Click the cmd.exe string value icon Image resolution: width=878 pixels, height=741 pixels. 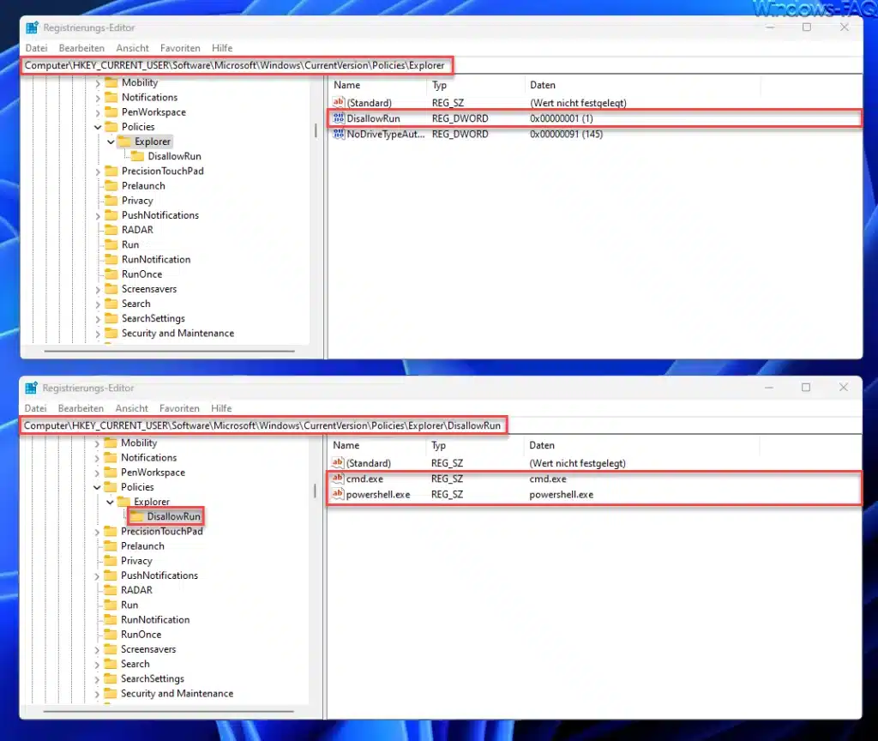click(338, 479)
